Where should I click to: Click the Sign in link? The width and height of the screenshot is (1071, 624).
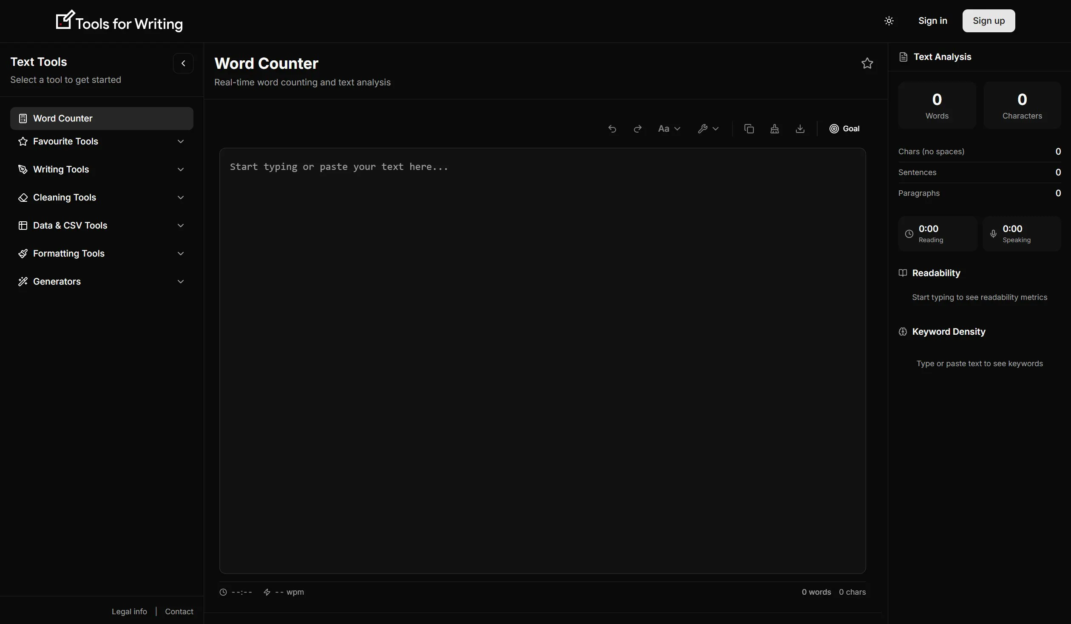pos(932,21)
